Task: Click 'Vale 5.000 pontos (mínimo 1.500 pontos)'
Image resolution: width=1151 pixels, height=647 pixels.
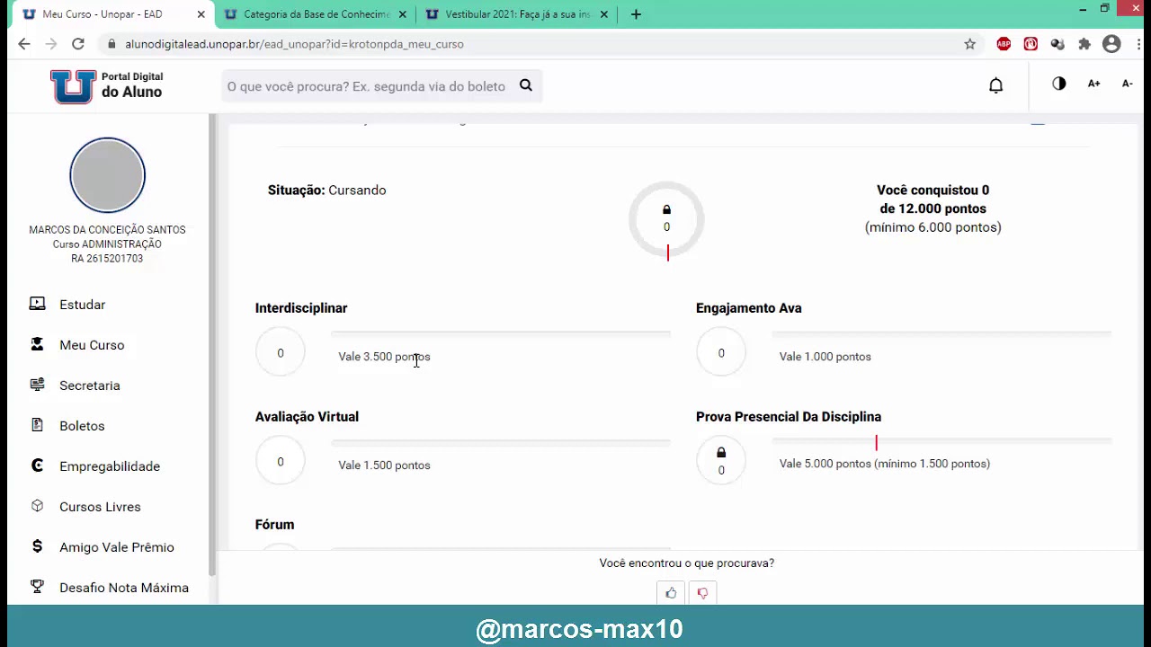Action: coord(885,464)
